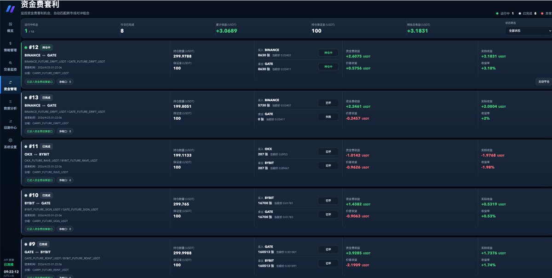The image size is (552, 278).
Task: Click the 失败 button on card #13
Action: tap(328, 117)
